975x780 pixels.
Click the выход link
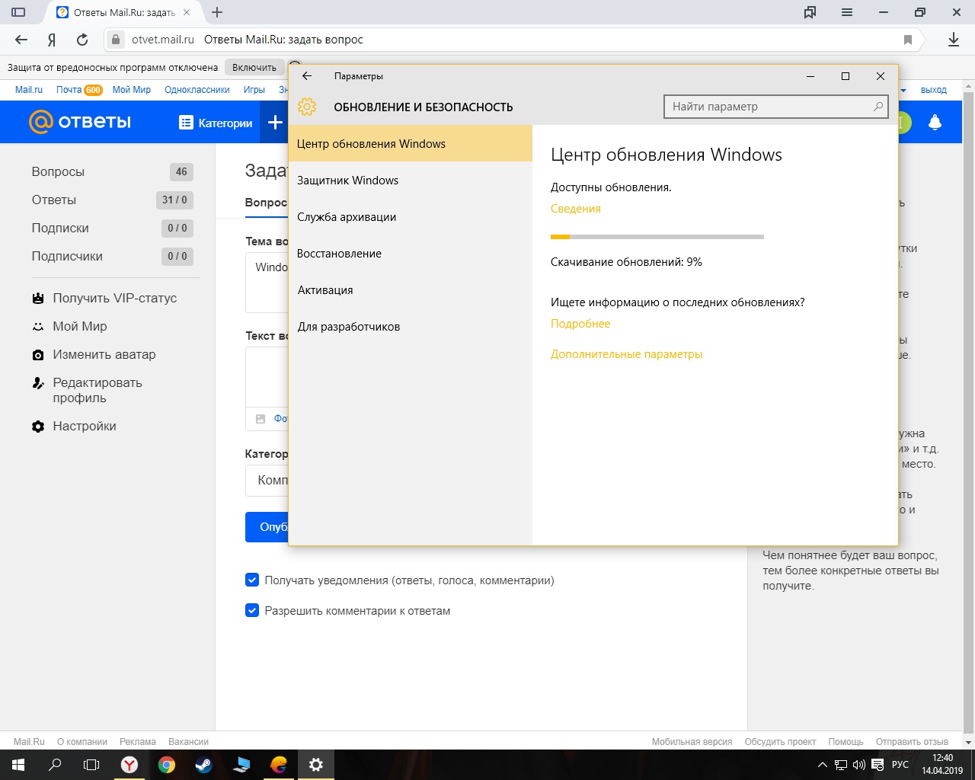click(933, 90)
